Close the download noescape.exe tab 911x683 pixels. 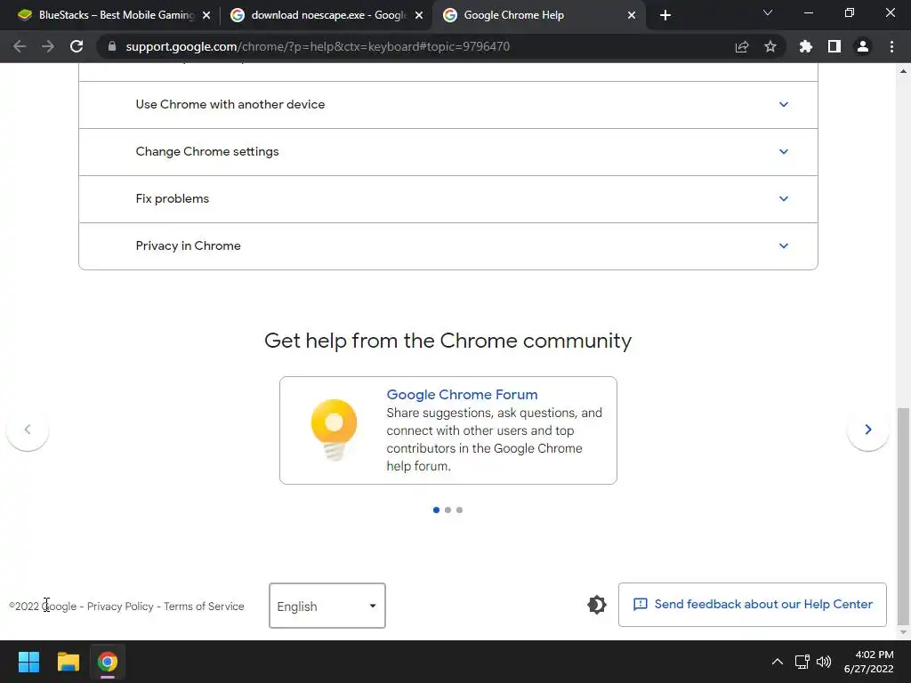click(419, 16)
